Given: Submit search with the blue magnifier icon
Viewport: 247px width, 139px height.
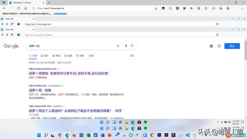Looking at the screenshot, I should [x=132, y=46].
